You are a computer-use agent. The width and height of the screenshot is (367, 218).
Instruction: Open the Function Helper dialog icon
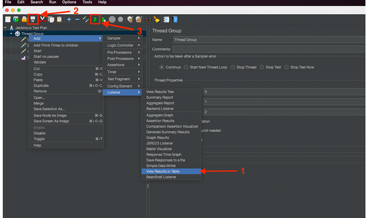166,19
